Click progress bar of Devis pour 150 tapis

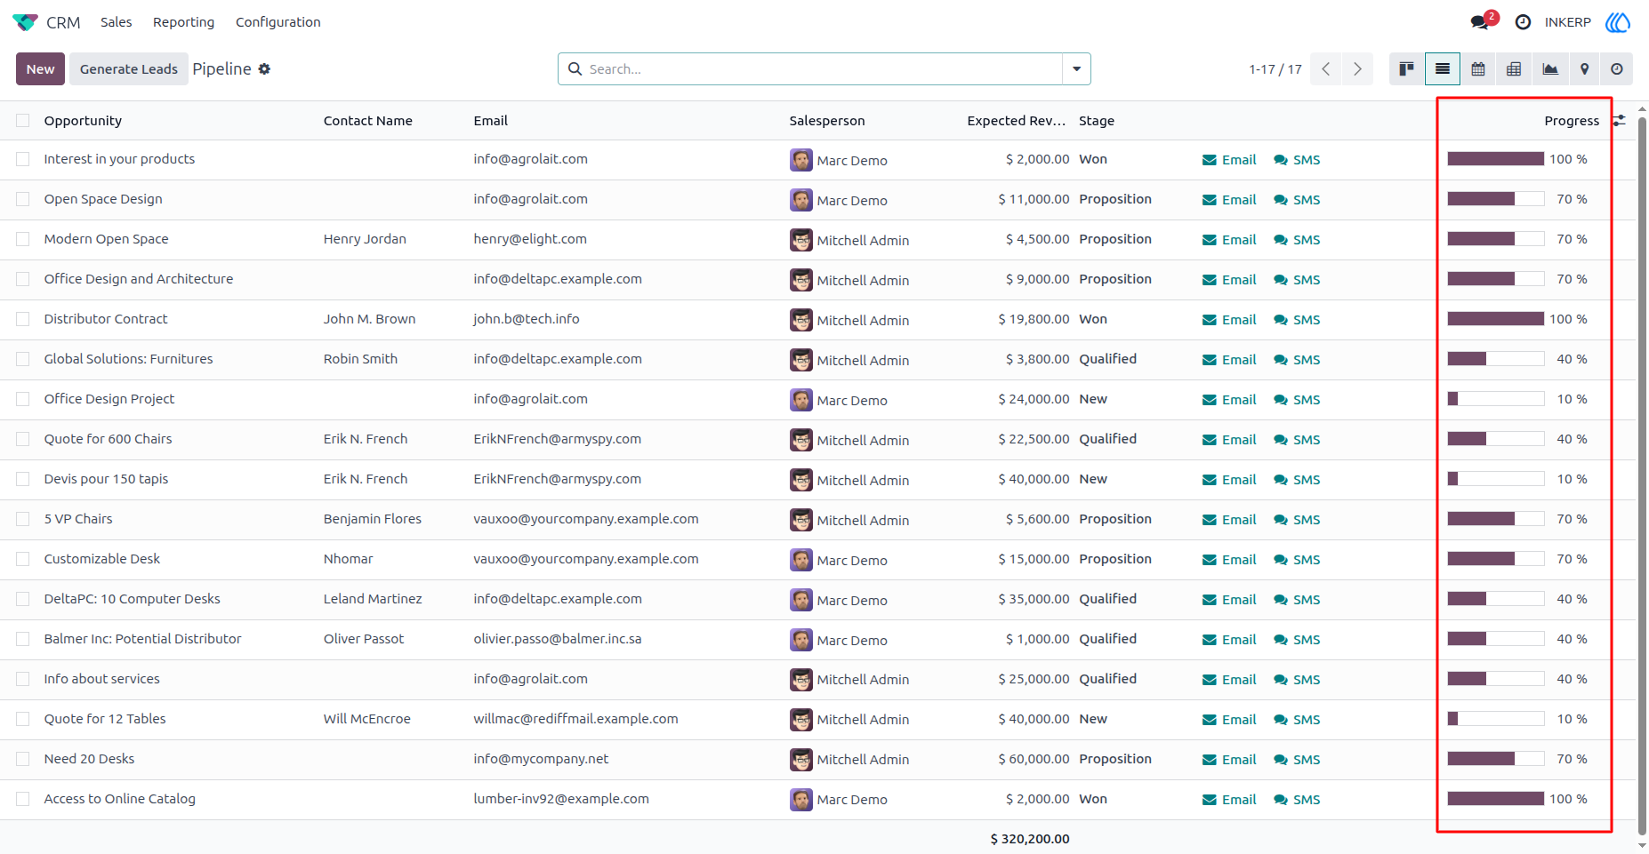pos(1496,479)
